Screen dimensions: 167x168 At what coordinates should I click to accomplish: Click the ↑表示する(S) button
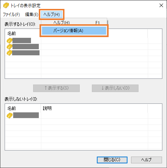(x=56, y=88)
